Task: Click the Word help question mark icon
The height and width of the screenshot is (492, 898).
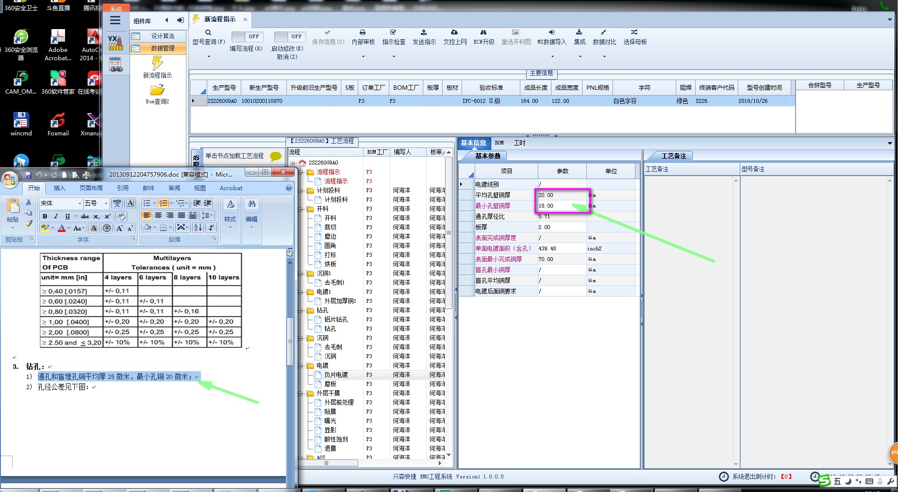Action: (x=289, y=188)
